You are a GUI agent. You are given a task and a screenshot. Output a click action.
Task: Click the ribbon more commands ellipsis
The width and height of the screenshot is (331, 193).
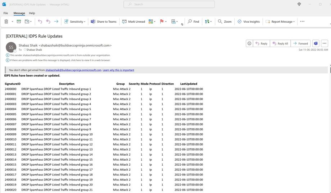click(x=302, y=22)
